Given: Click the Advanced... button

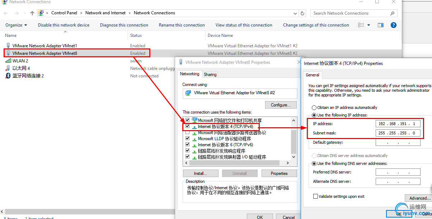Looking at the screenshot, I should (418, 198).
